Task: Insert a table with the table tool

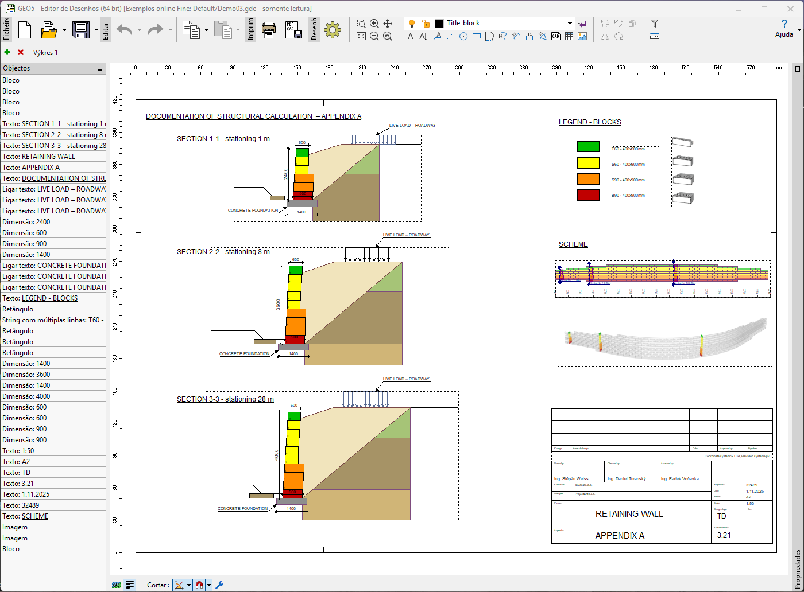Action: [x=569, y=36]
